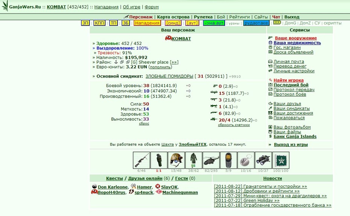
Task: Open Форум link in header
Action: tap(152, 7)
